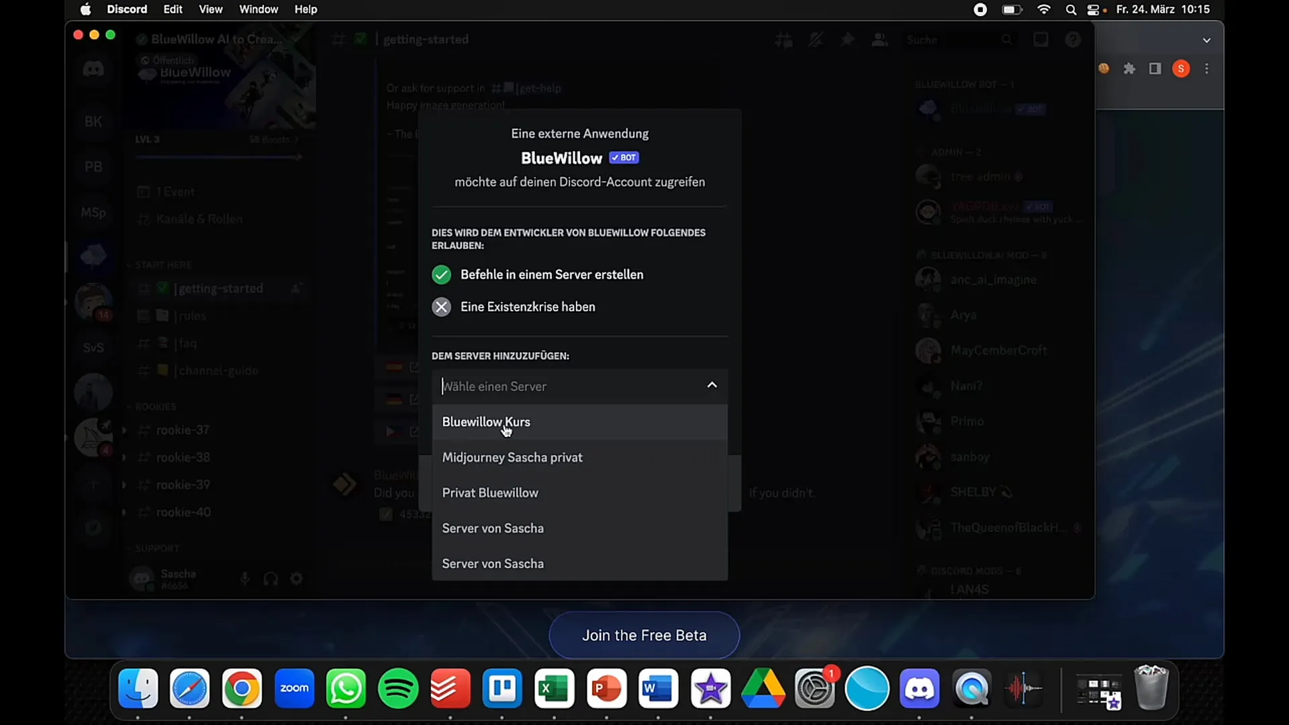Open Word from the dock
This screenshot has height=725, width=1289.
pos(658,689)
